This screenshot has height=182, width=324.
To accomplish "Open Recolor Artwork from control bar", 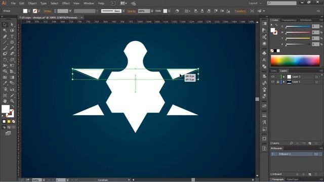I will [177, 11].
